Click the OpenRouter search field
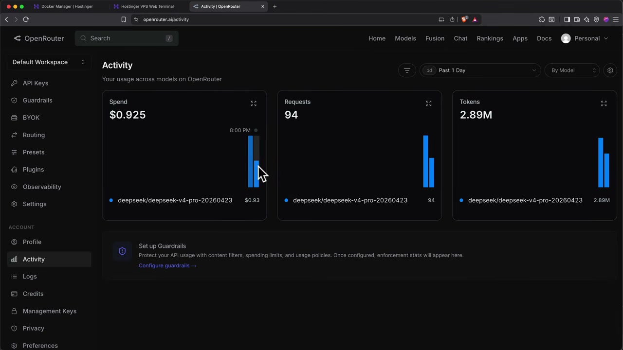623x350 pixels. pos(127,38)
